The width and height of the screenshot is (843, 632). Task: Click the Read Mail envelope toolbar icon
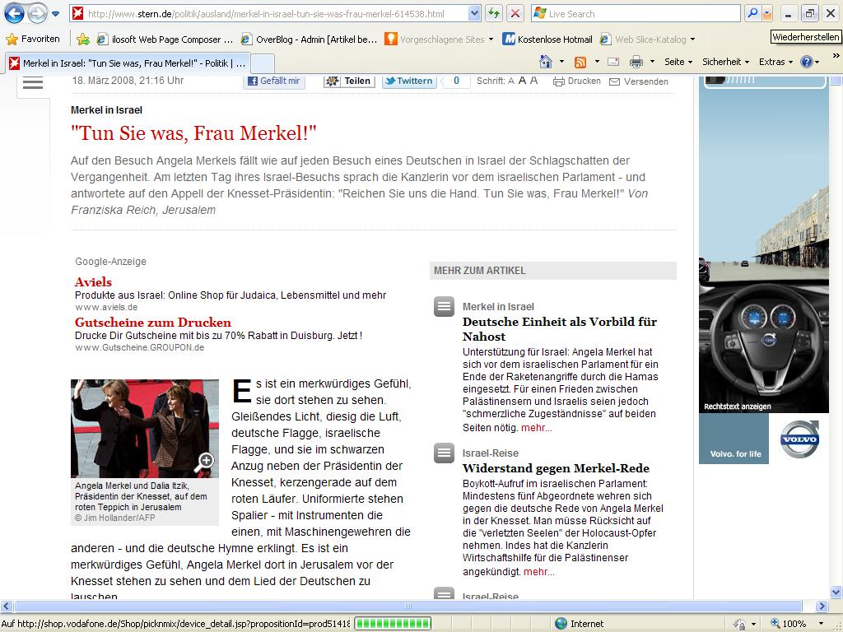[613, 62]
